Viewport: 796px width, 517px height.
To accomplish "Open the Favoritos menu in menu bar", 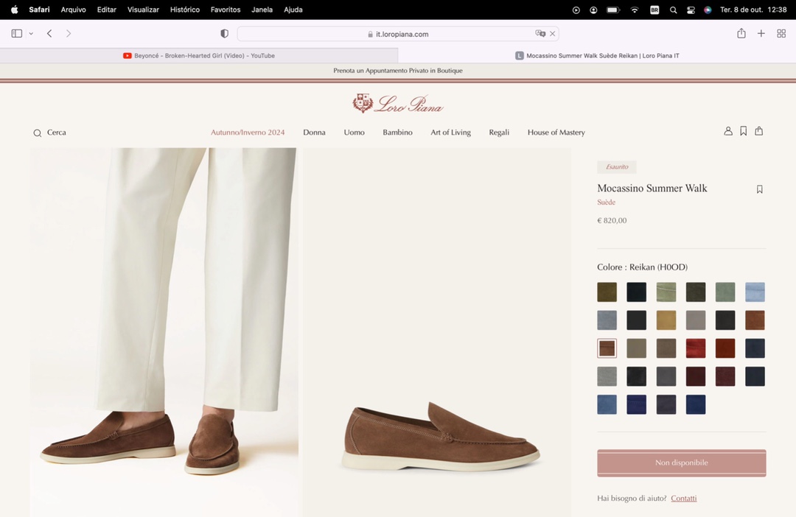I will click(x=225, y=10).
